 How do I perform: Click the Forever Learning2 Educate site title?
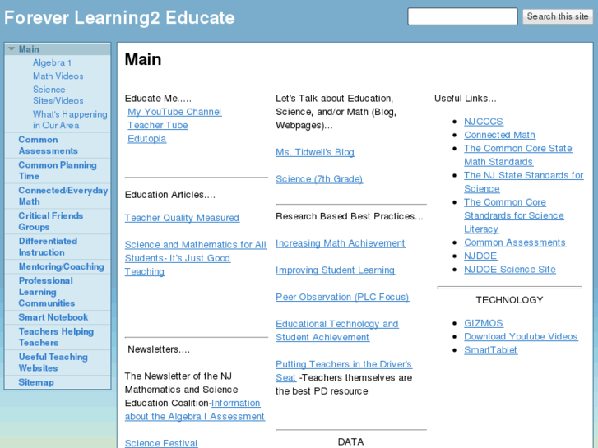[119, 17]
